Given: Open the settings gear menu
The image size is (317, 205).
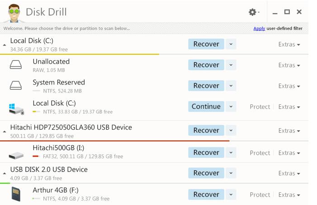Looking at the screenshot, I should [254, 12].
